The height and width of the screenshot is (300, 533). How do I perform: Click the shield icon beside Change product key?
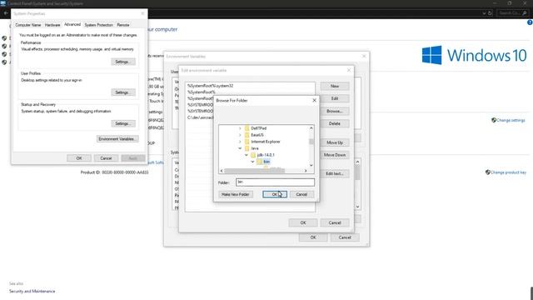click(x=488, y=172)
